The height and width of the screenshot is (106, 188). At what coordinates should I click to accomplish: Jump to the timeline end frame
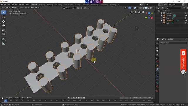pos(84,98)
